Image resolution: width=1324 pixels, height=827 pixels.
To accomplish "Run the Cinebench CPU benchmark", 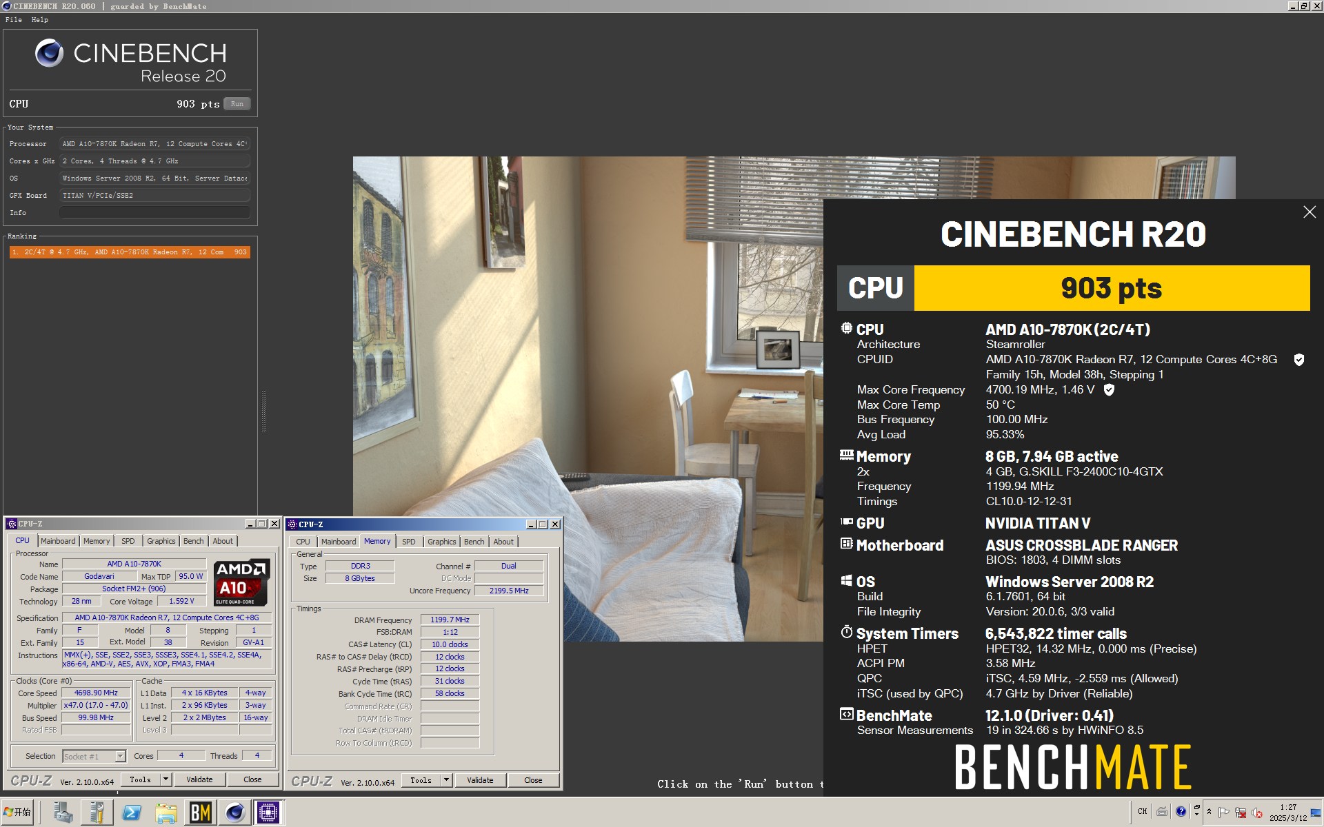I will [237, 104].
